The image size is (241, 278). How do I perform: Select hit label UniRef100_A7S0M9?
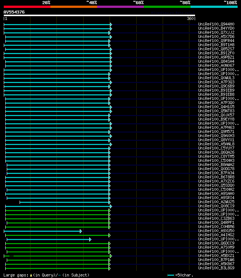216,247
